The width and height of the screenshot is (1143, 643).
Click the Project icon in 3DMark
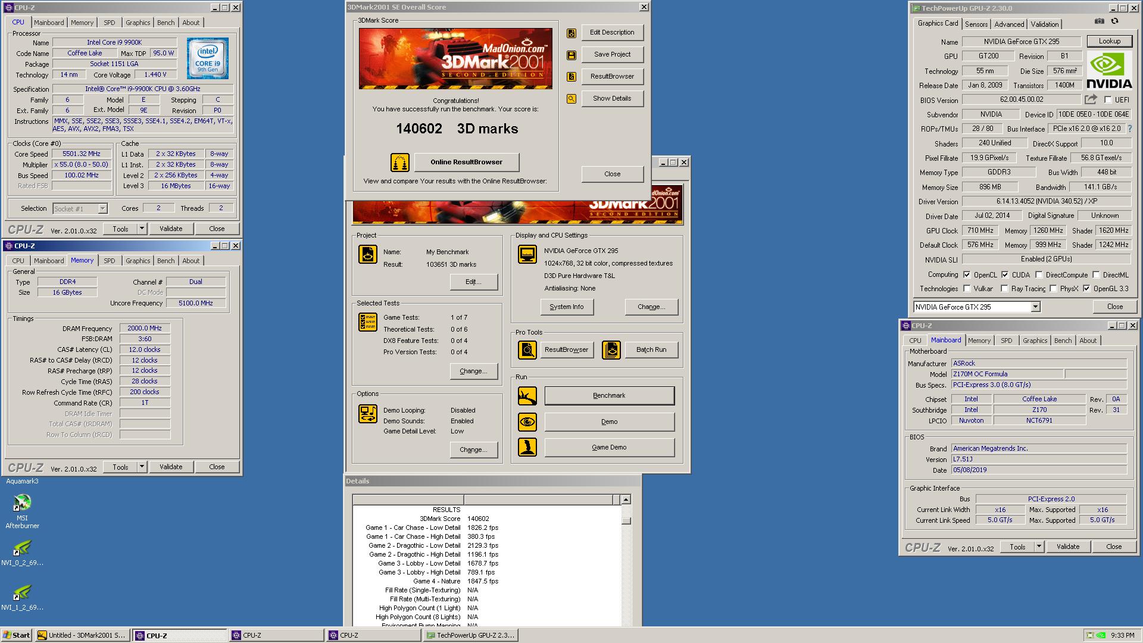(x=368, y=255)
